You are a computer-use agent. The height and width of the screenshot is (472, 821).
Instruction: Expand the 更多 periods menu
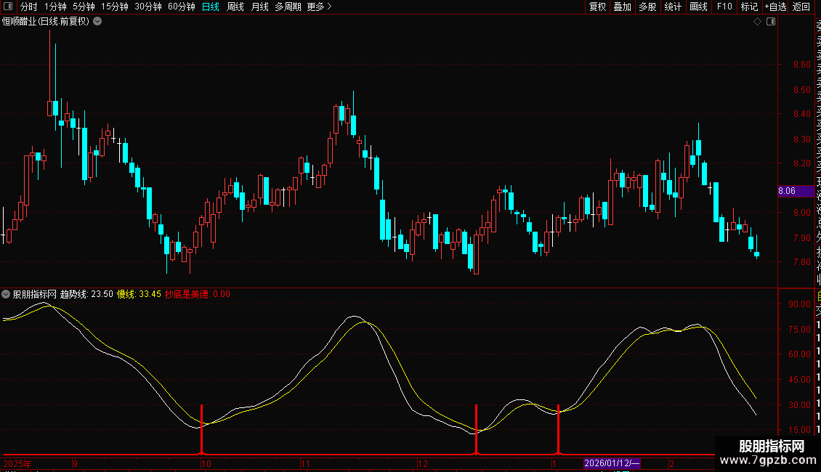(320, 7)
